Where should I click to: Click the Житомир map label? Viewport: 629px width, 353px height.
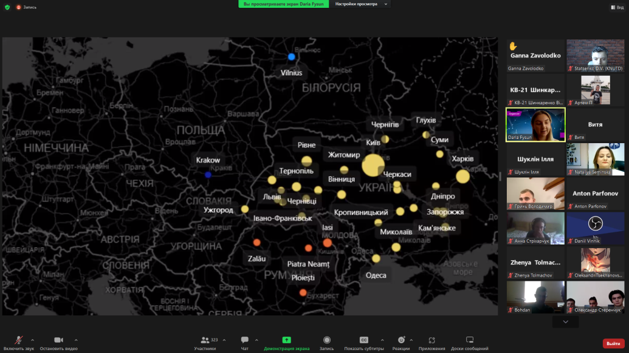pos(344,155)
